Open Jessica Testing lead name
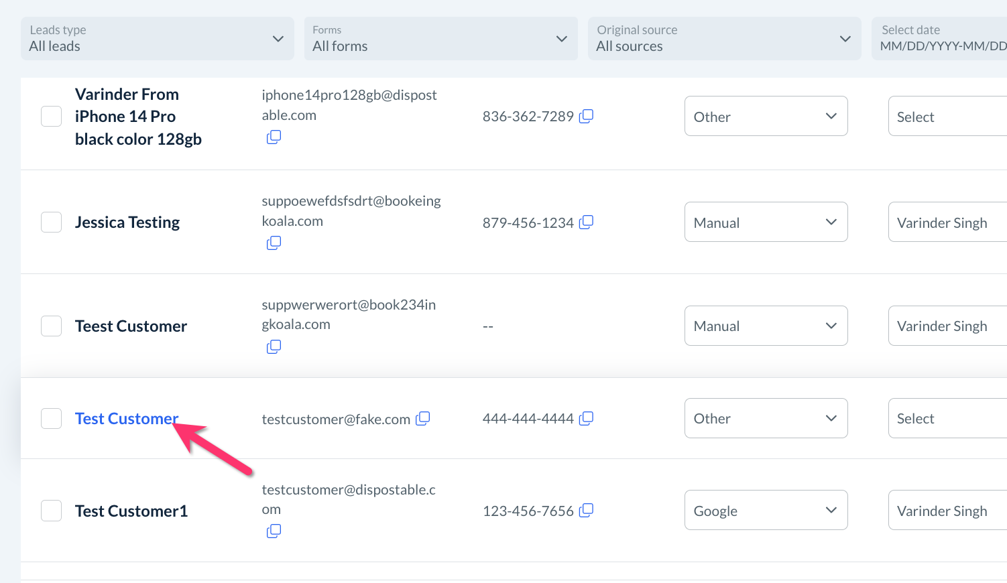The image size is (1007, 583). click(127, 222)
